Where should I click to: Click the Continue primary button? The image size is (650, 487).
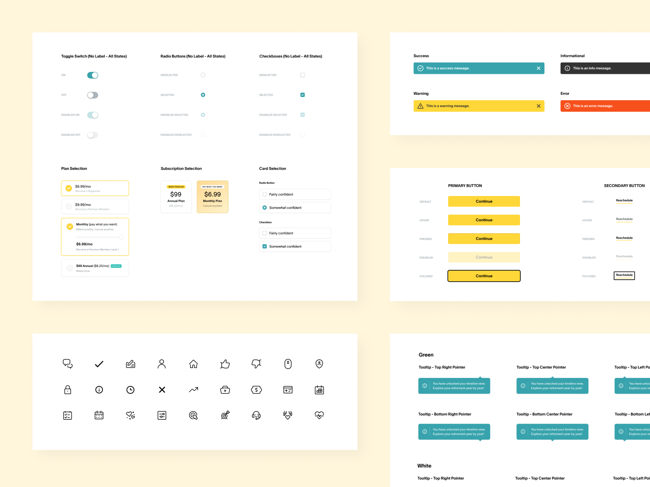click(484, 201)
